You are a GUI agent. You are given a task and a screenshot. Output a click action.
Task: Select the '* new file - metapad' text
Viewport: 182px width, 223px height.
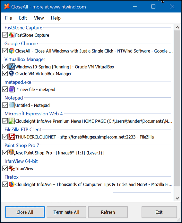coord(36,89)
